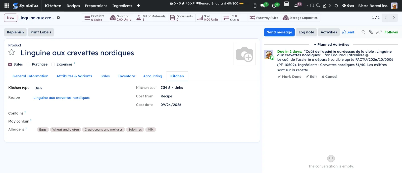
Task: Search chatter messages magnifier icon
Action: tap(363, 32)
